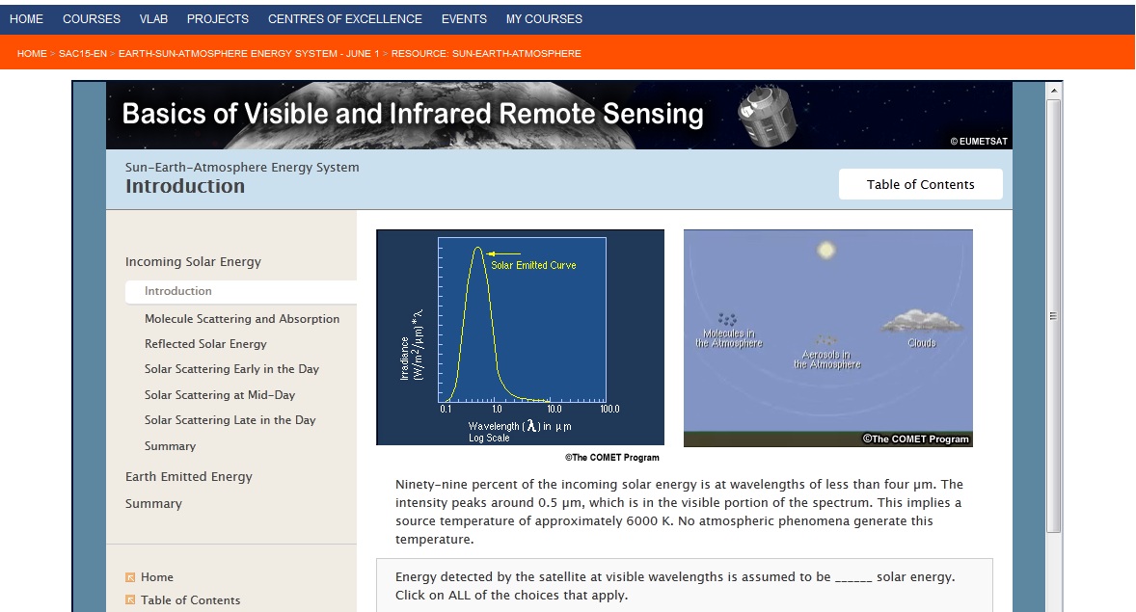Viewport: 1136px width, 612px height.
Task: Follow the SAC15-EN breadcrumb link
Action: [x=83, y=54]
